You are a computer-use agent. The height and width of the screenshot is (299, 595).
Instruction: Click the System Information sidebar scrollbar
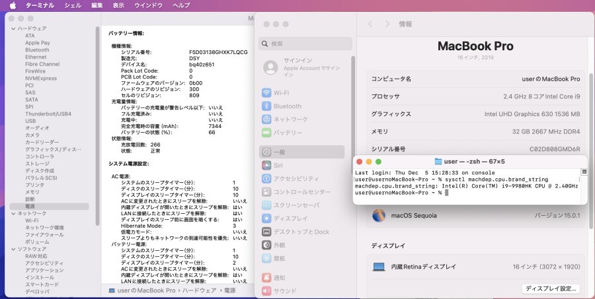[x=98, y=125]
